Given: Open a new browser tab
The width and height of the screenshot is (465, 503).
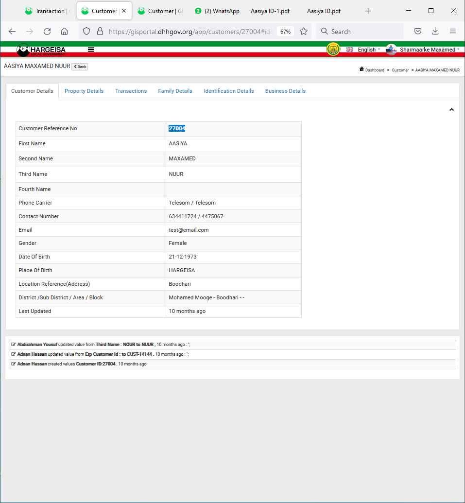Looking at the screenshot, I should 368,11.
